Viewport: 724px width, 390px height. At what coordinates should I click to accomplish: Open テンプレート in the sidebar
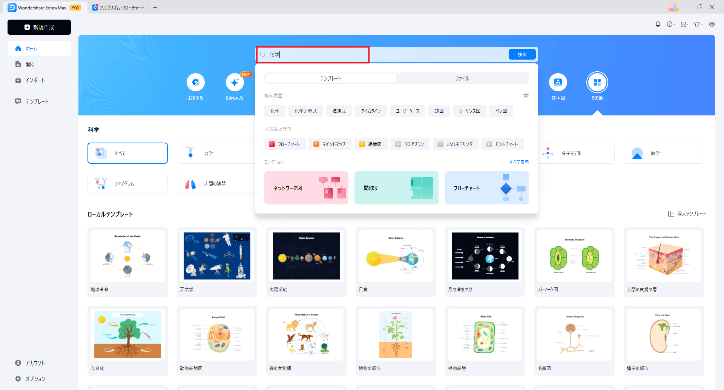tap(39, 101)
